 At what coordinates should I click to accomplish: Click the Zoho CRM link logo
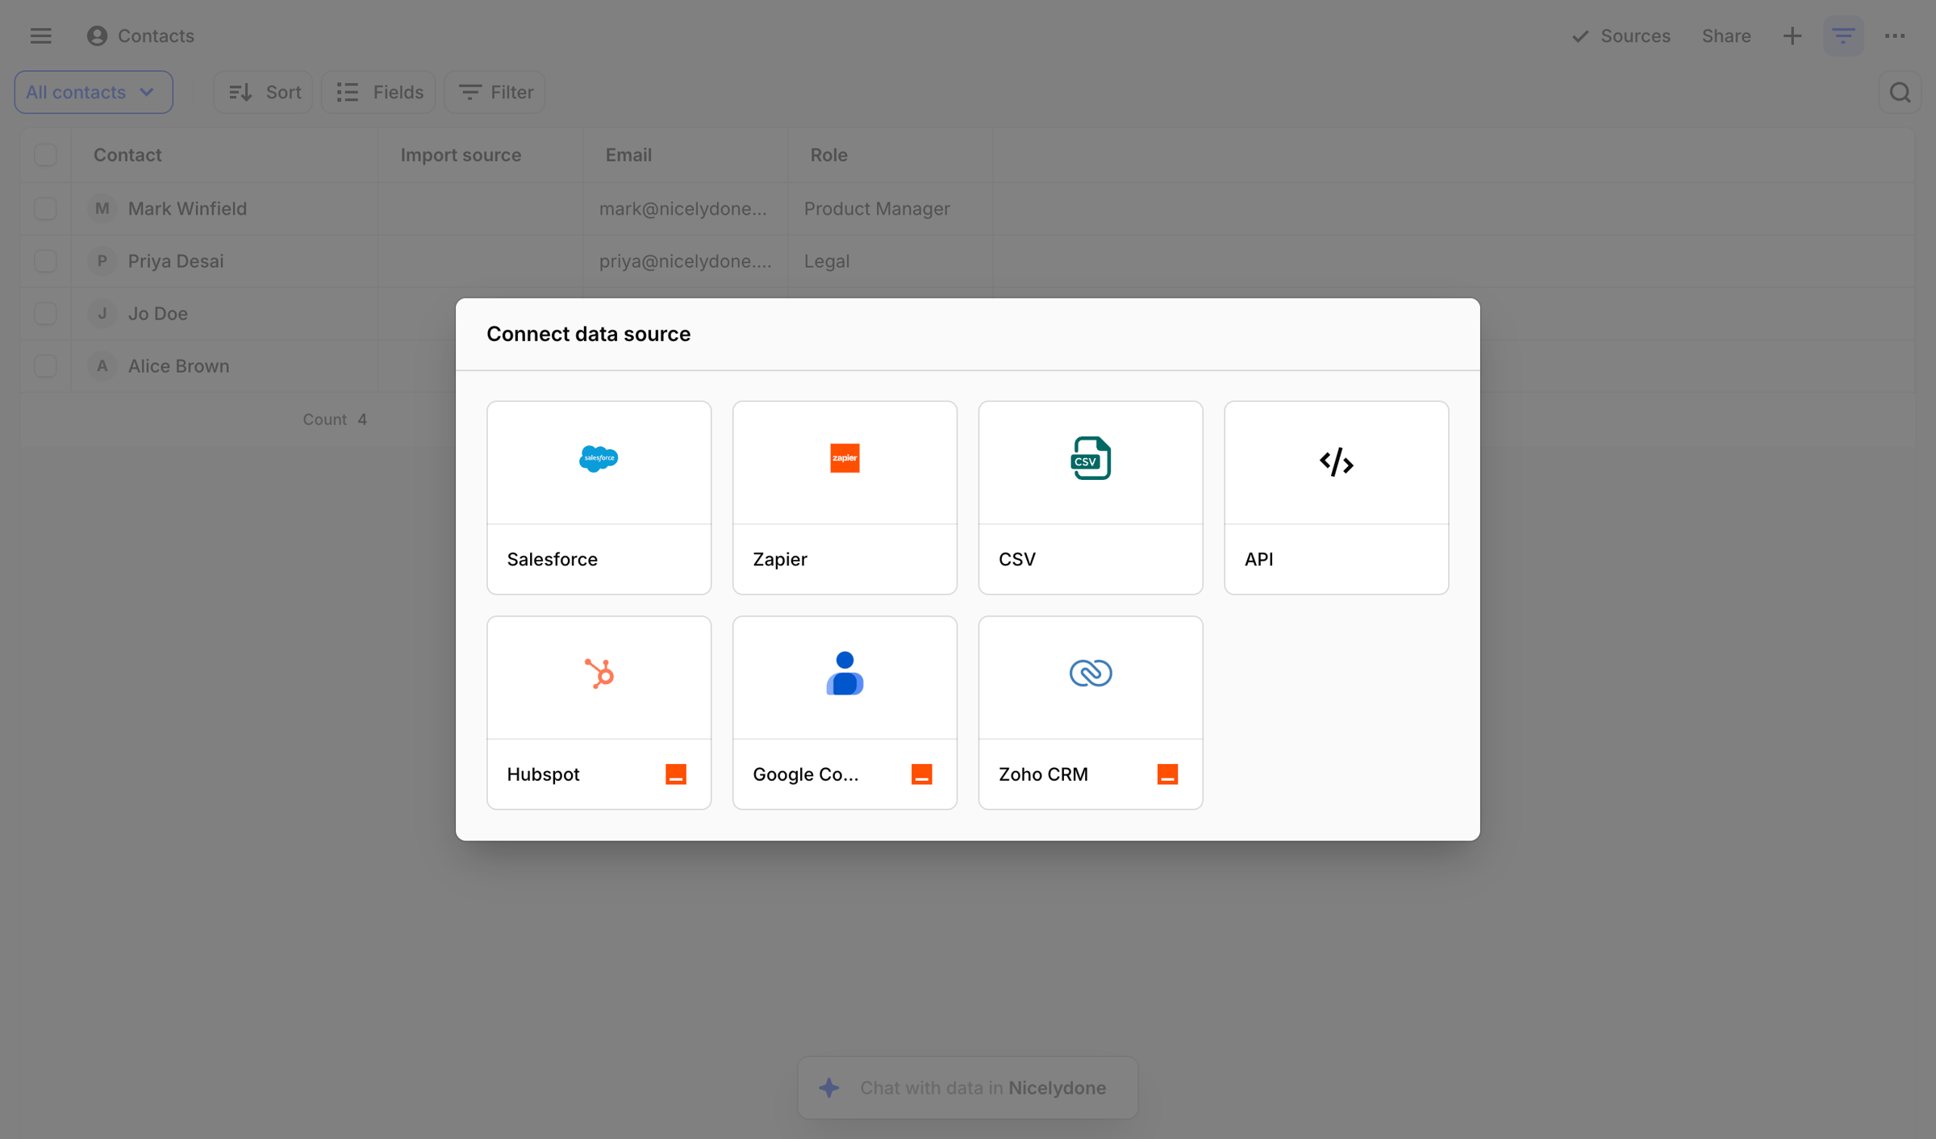point(1091,673)
